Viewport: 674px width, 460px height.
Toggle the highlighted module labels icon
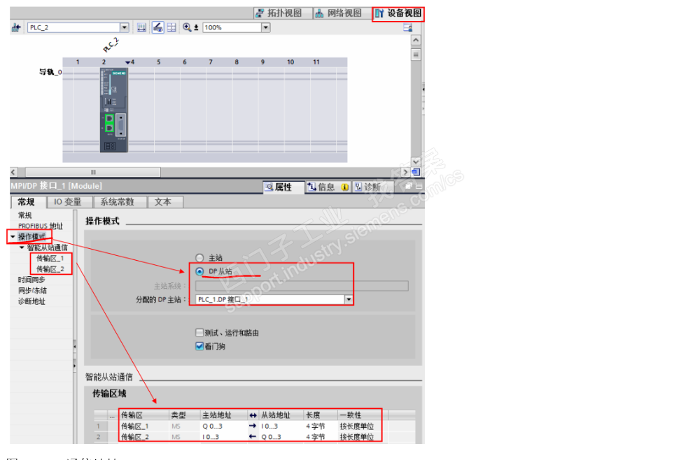click(157, 27)
